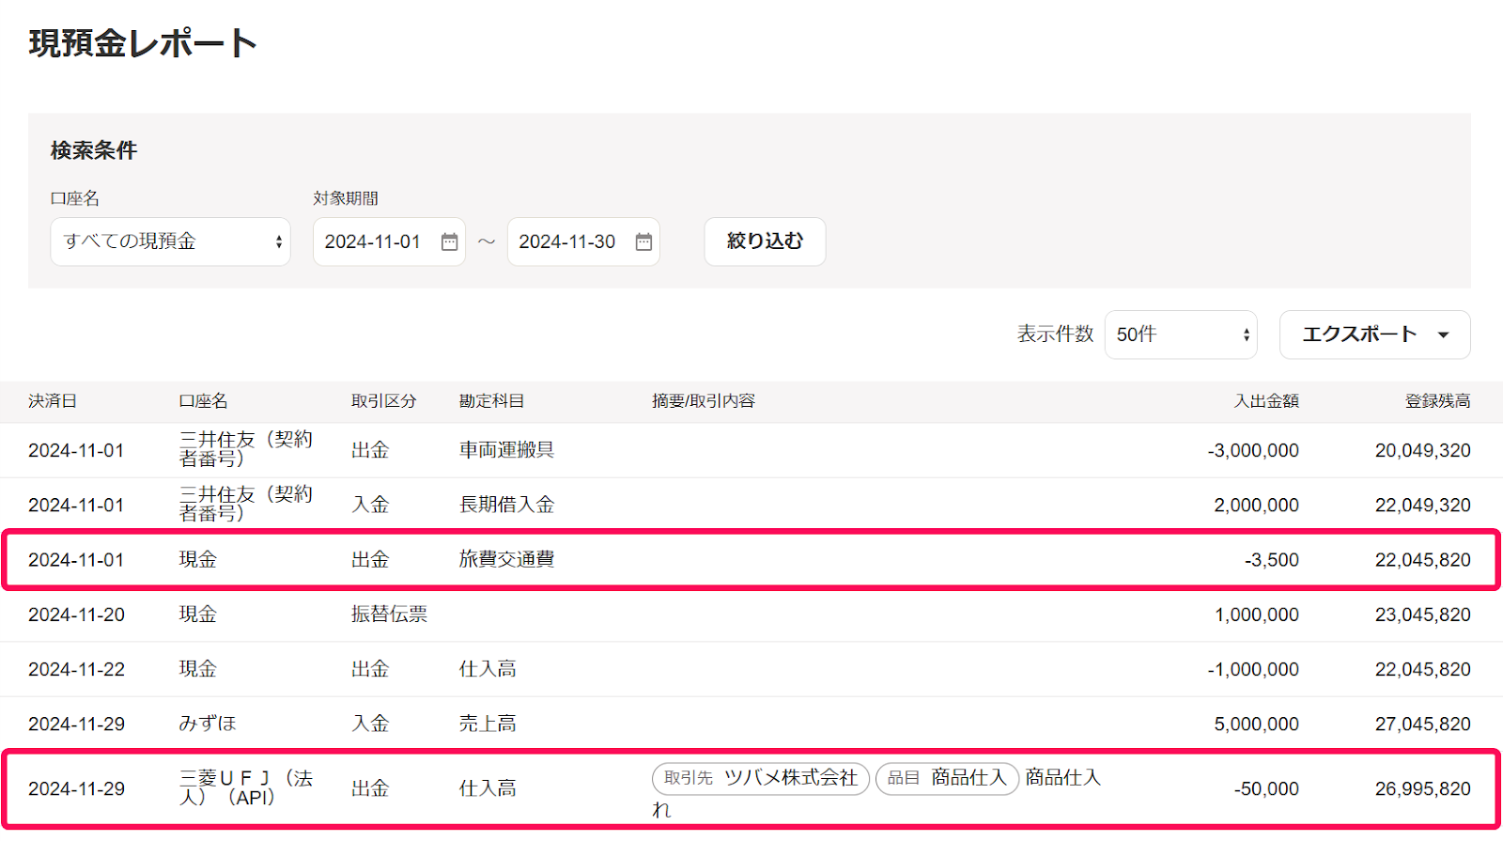Select the 旅費交通費 account cell
The width and height of the screenshot is (1503, 841).
tap(506, 559)
